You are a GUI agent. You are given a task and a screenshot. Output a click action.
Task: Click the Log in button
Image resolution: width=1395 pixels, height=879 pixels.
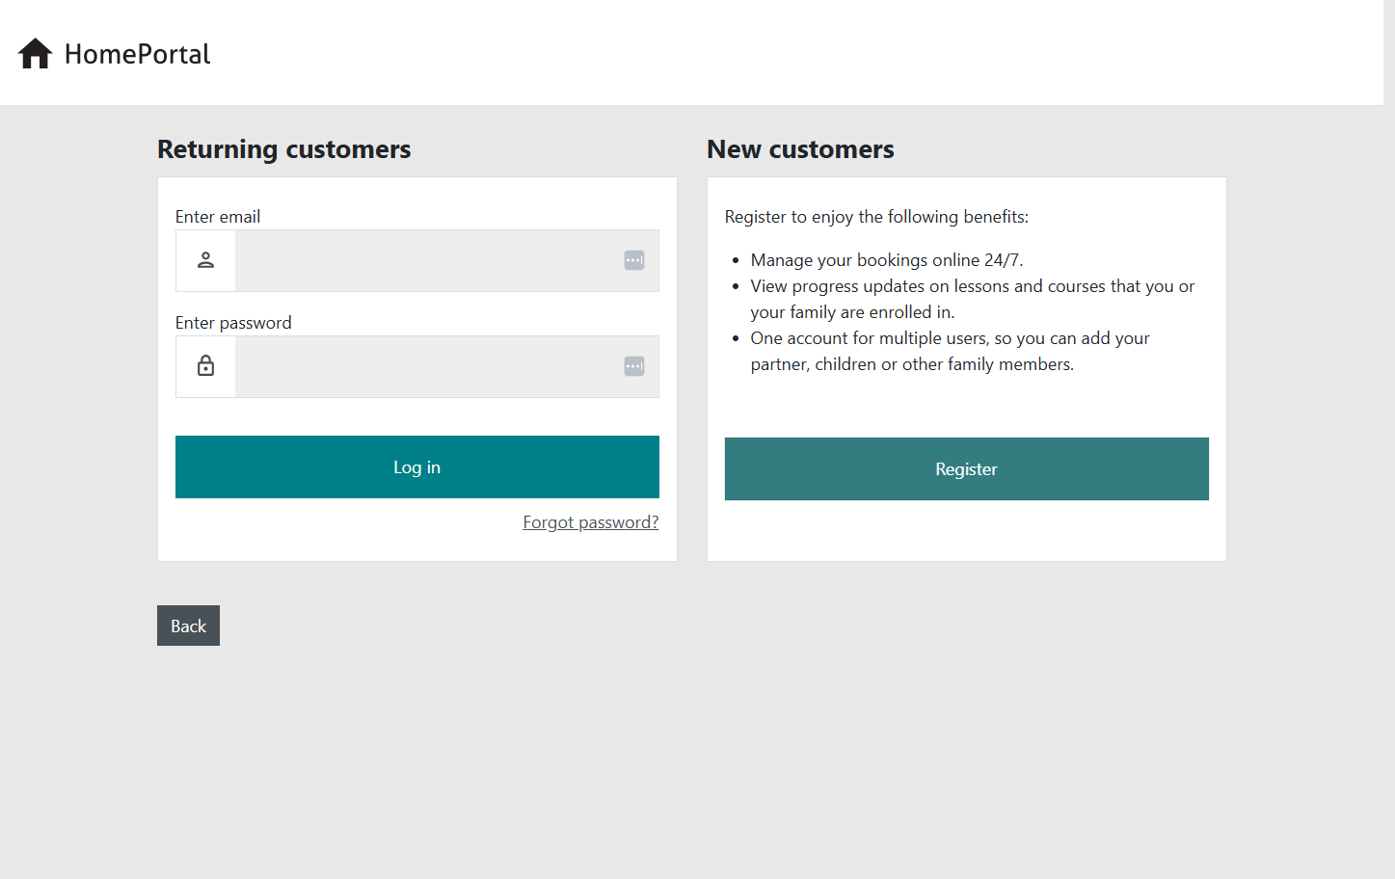coord(417,467)
